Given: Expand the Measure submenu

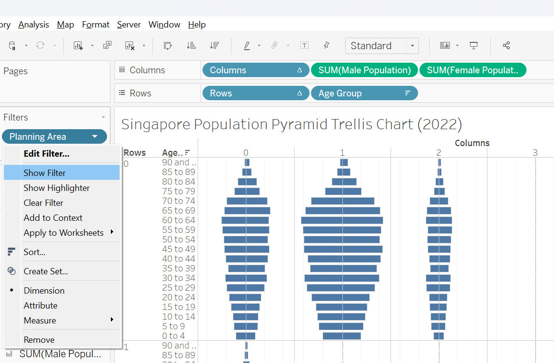Looking at the screenshot, I should click(40, 321).
